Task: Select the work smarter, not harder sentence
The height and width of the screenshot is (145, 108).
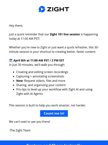Action: coord(47,105)
